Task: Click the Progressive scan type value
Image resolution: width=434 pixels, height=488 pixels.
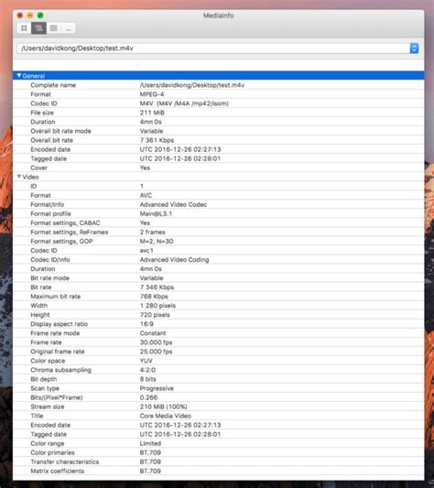Action: point(157,388)
